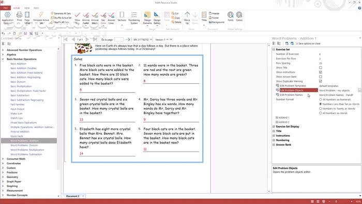
Task: Click ellipsis button beside Word Problem objects
Action: [x=359, y=90]
